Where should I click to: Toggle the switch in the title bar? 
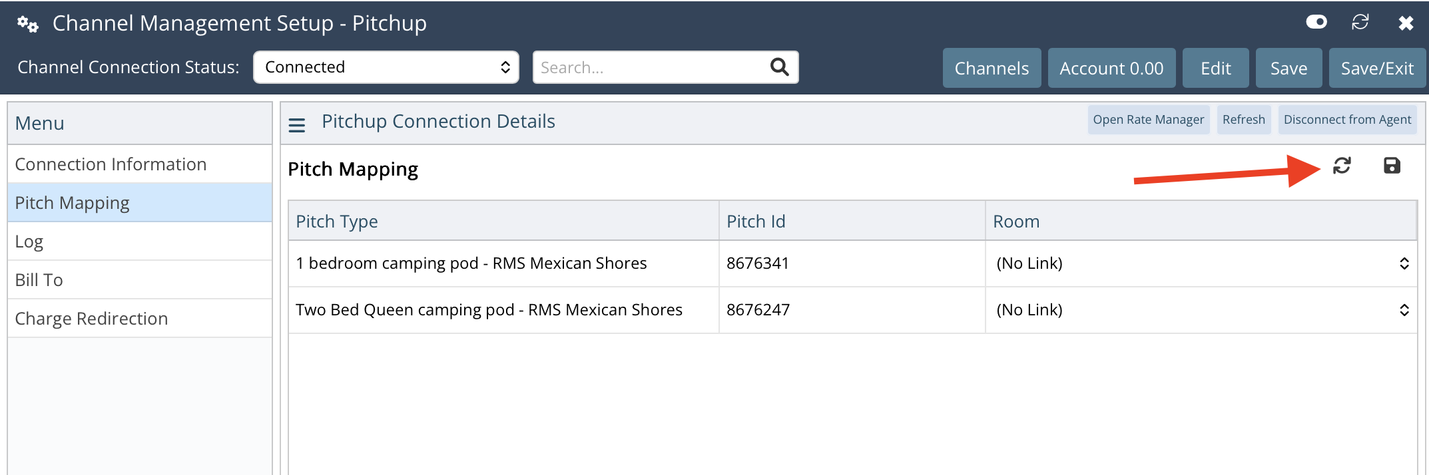pyautogui.click(x=1316, y=22)
